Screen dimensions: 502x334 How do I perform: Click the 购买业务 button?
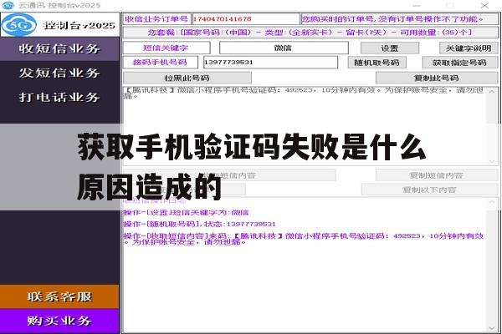point(59,321)
